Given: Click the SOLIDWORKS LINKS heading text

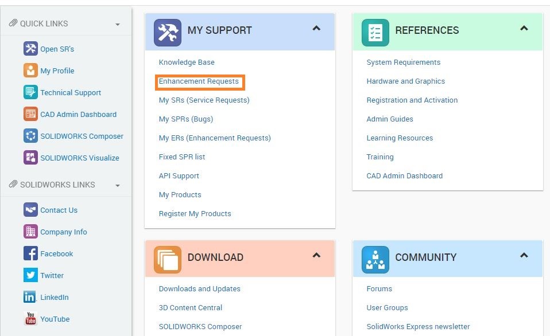Looking at the screenshot, I should click(x=57, y=185).
